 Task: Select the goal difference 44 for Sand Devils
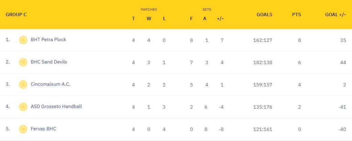tap(343, 62)
